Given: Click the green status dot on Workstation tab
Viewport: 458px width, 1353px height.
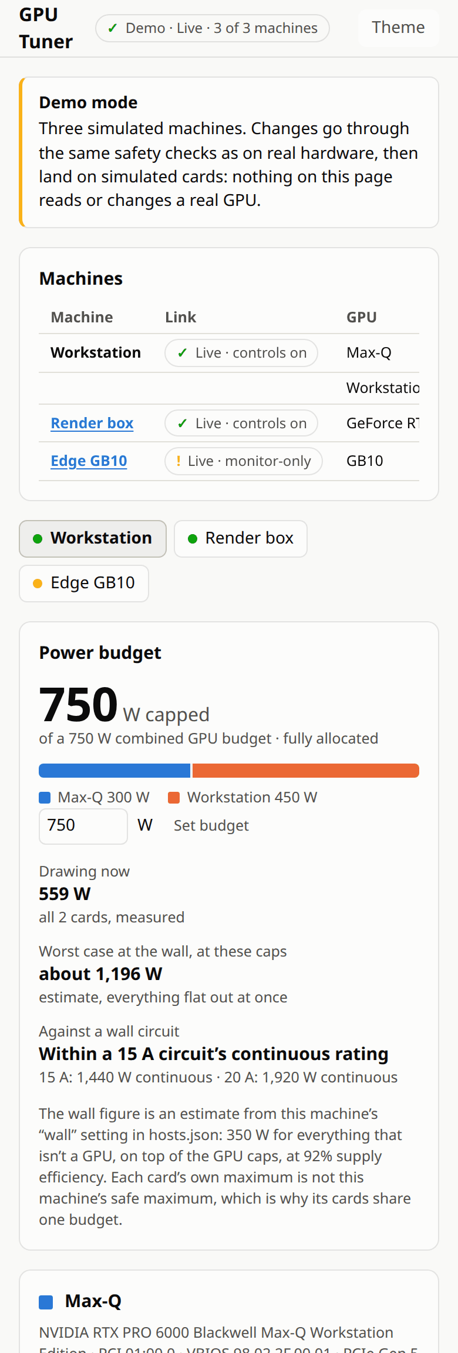Looking at the screenshot, I should (x=38, y=539).
